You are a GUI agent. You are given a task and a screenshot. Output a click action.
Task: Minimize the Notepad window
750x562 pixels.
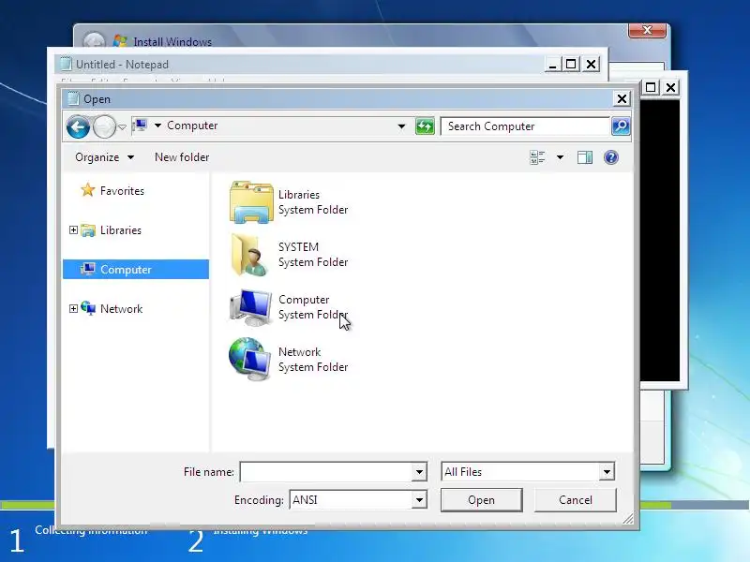[x=552, y=65]
